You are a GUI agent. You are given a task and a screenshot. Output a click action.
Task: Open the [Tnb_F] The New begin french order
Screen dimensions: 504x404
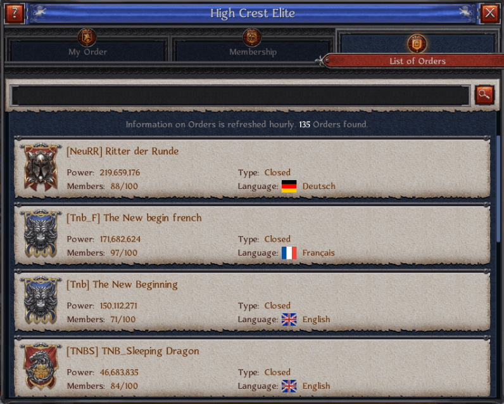tap(253, 235)
